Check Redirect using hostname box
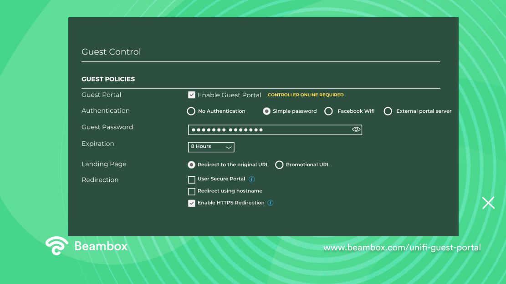This screenshot has height=284, width=506. click(x=192, y=192)
